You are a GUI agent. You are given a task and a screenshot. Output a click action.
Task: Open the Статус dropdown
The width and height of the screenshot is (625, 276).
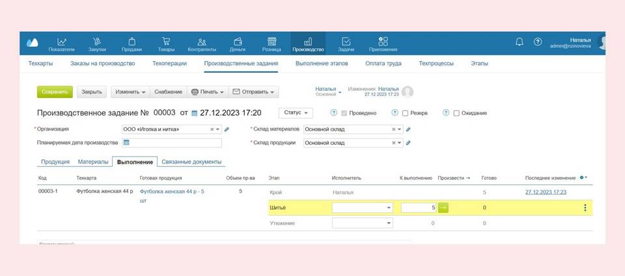click(x=296, y=113)
